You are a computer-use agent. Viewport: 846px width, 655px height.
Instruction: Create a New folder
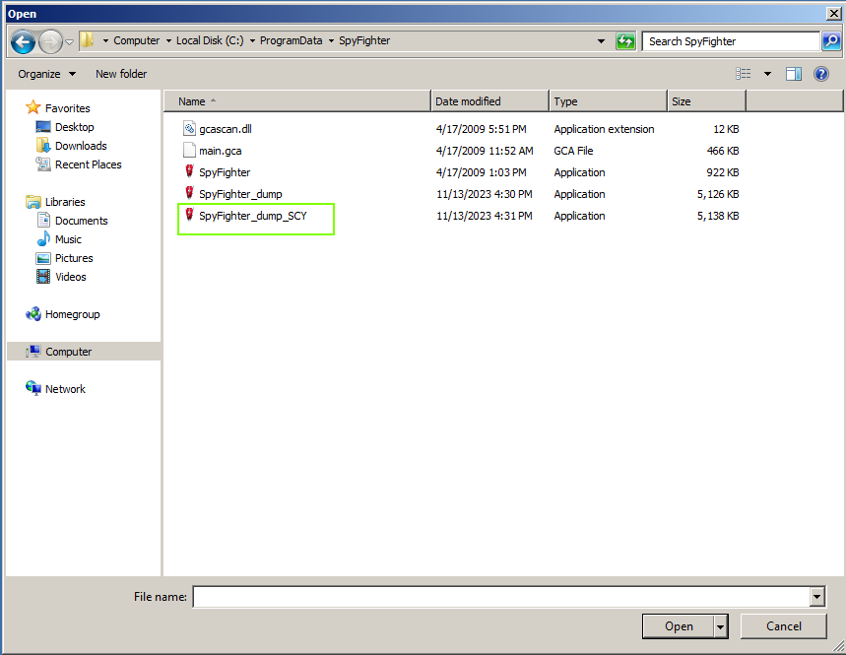click(121, 74)
